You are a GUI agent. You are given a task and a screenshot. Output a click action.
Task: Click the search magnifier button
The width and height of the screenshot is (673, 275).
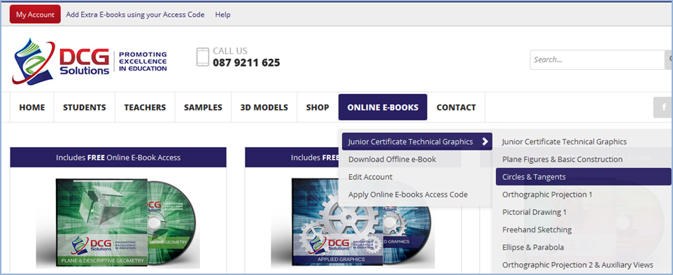pyautogui.click(x=669, y=59)
